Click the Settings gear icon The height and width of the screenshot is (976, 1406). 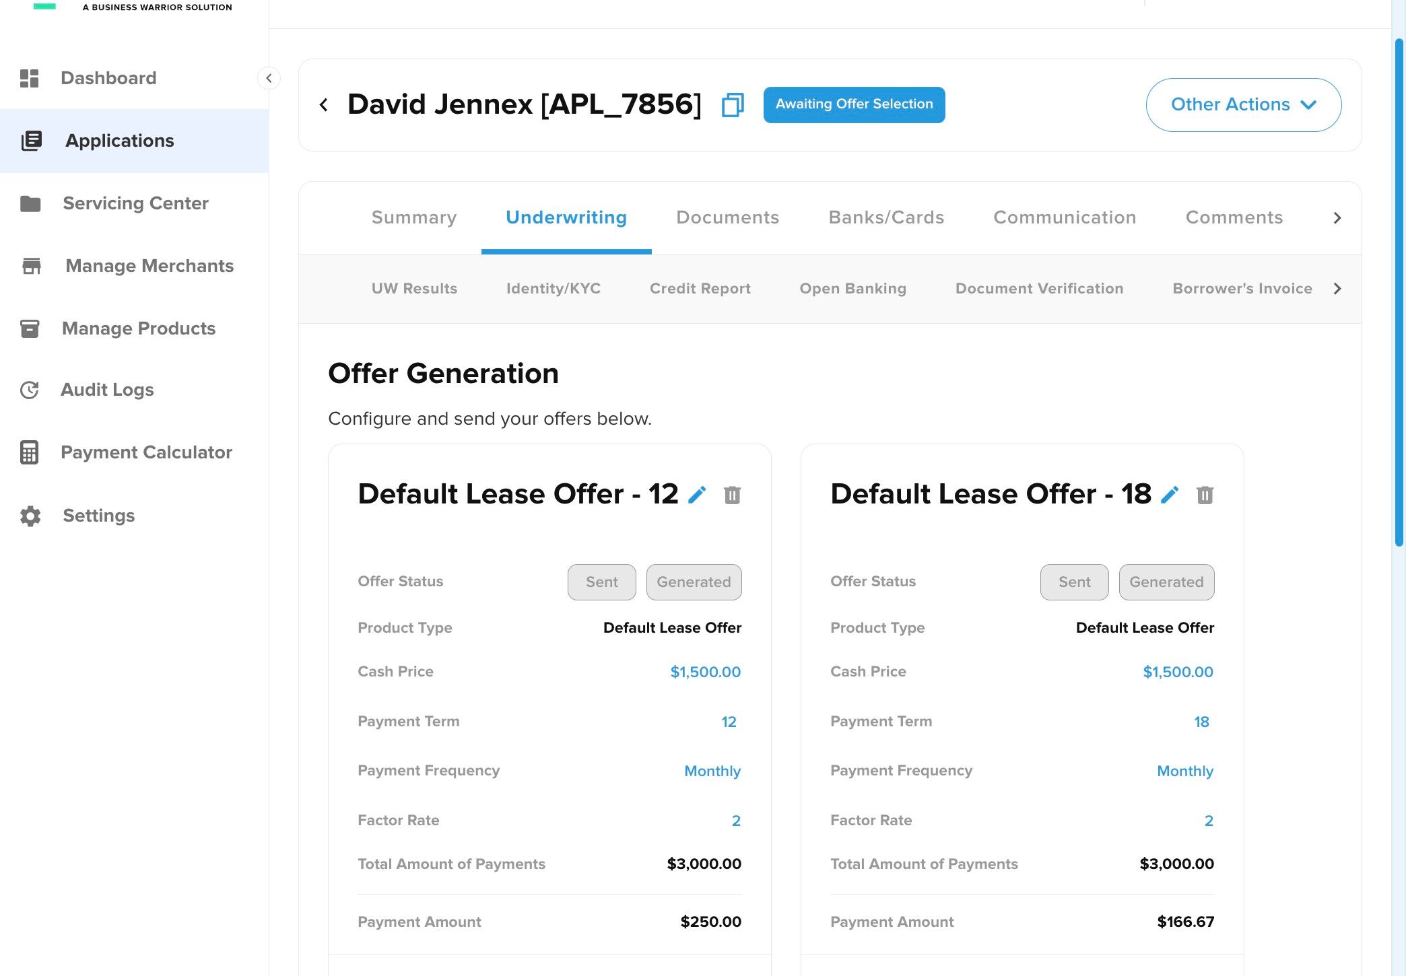(30, 516)
